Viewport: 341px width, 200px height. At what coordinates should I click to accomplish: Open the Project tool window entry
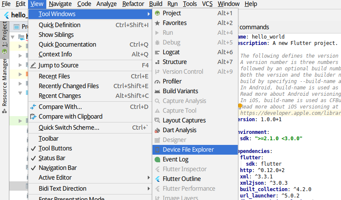[x=172, y=13]
